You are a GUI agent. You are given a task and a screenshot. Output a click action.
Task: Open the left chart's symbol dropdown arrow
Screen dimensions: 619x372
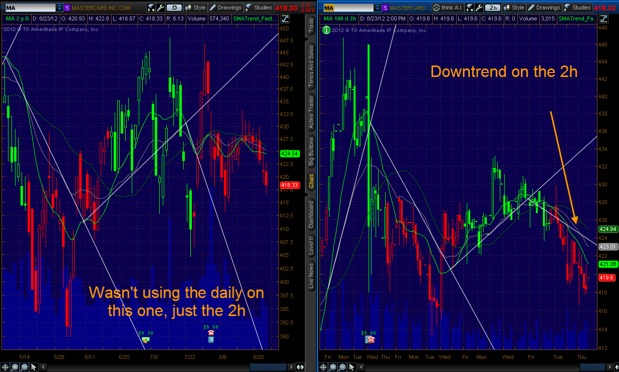pos(60,8)
